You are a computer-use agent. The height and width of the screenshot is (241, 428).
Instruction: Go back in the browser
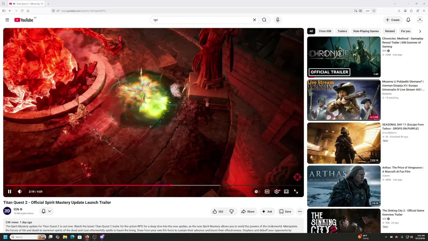tap(10, 11)
